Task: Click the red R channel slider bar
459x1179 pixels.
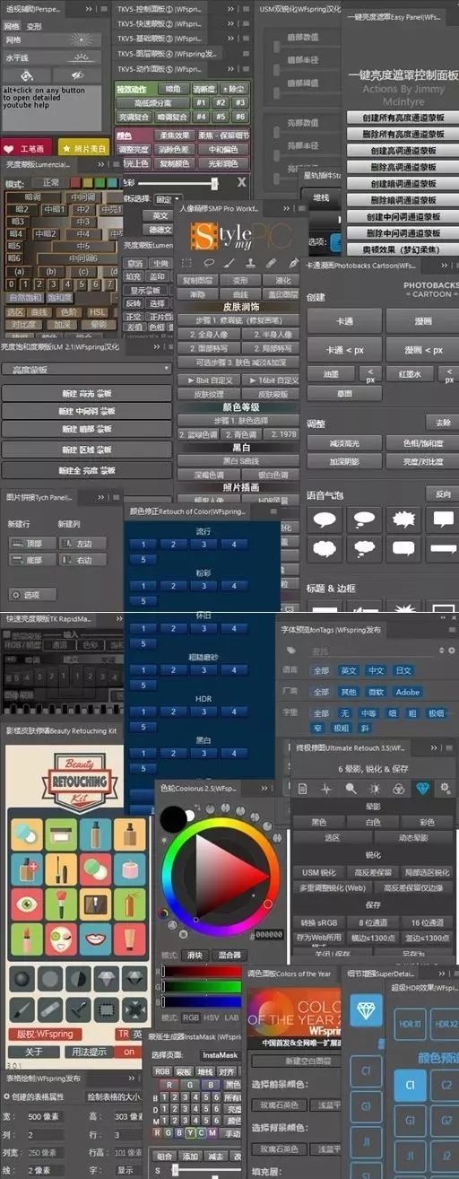Action: coord(204,972)
